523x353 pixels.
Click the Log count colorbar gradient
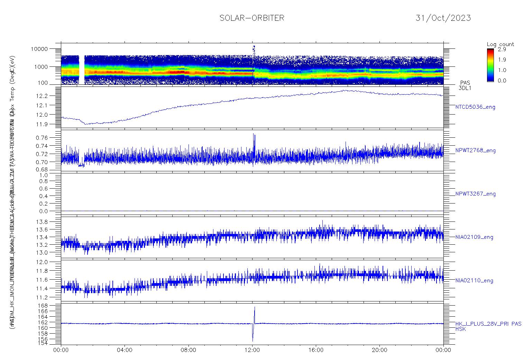tap(490, 65)
